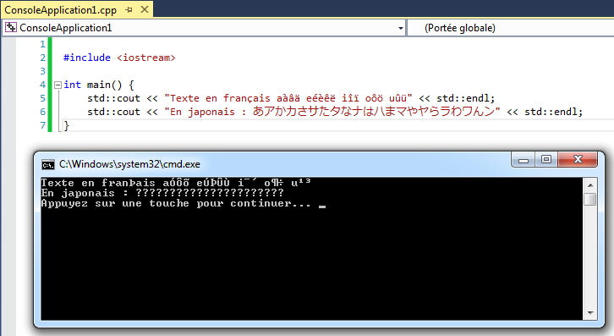Image resolution: width=614 pixels, height=336 pixels.
Task: Maximize the cmd.exe console window
Action: tap(546, 159)
